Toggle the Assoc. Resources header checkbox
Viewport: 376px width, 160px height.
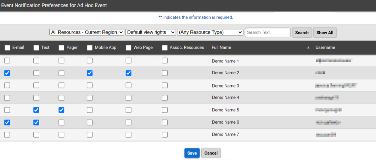(x=165, y=48)
